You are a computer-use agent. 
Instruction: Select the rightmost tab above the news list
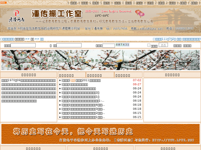128,75
